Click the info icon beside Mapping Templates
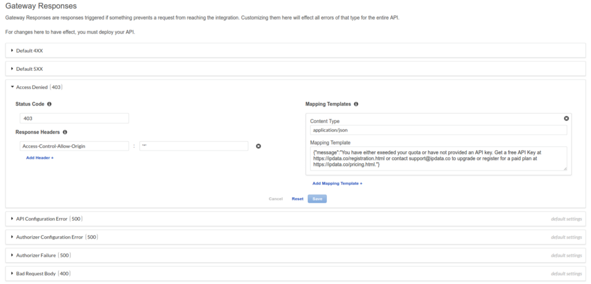591x284 pixels. [x=356, y=104]
